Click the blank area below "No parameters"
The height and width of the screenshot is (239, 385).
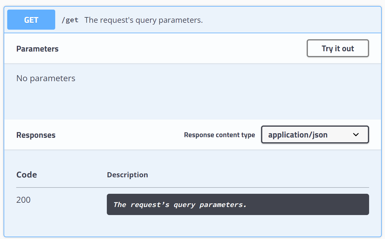(x=192, y=102)
